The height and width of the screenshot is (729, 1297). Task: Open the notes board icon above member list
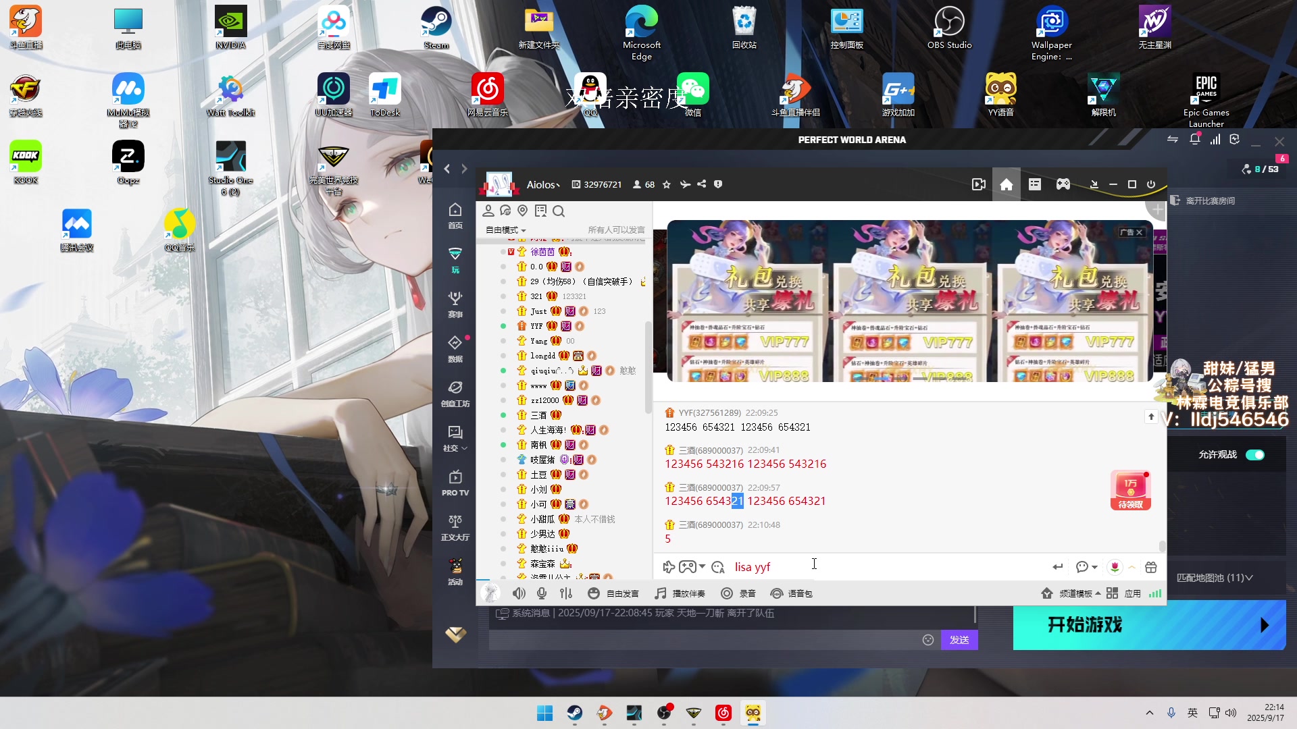click(x=540, y=211)
